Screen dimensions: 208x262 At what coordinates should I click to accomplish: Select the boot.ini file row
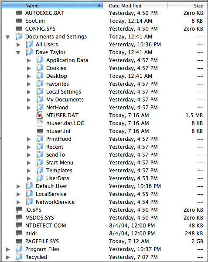click(104, 21)
